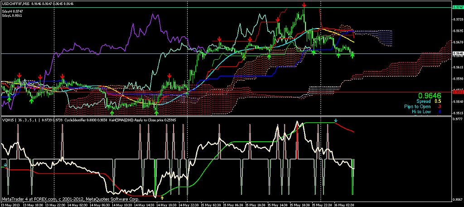This screenshot has width=464, height=207.
Task: Click the 15 May 06:30 time label
Action: (232, 205)
